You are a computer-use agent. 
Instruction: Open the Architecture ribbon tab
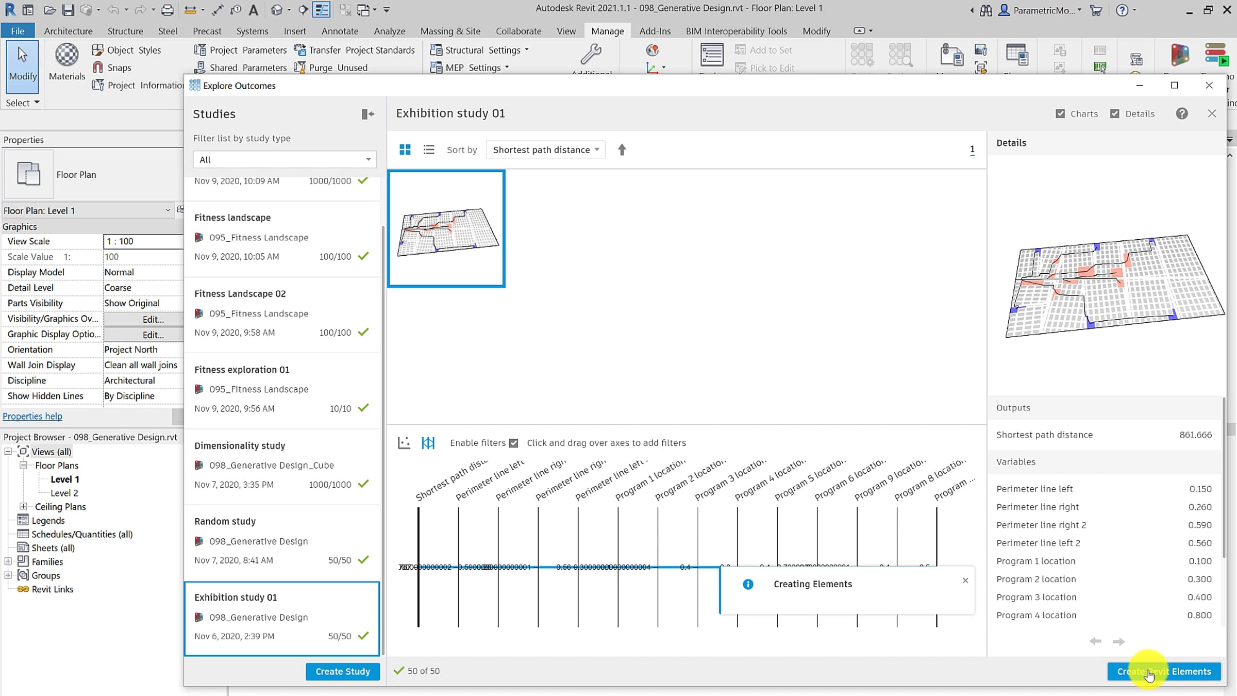tap(68, 31)
